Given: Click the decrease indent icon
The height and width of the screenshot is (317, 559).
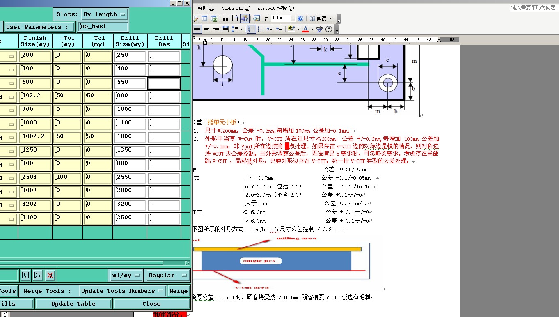Looking at the screenshot, I should coord(270,29).
